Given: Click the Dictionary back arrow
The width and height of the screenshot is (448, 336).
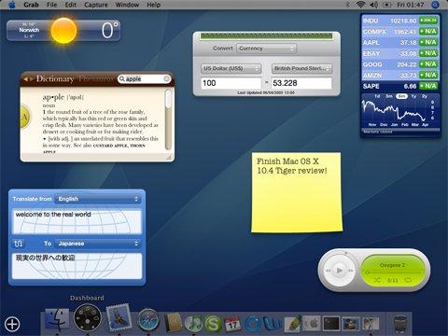Looking at the screenshot, I should [x=25, y=79].
